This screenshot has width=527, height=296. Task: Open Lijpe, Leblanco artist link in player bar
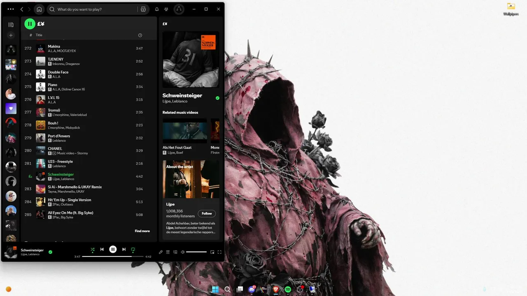click(x=30, y=254)
